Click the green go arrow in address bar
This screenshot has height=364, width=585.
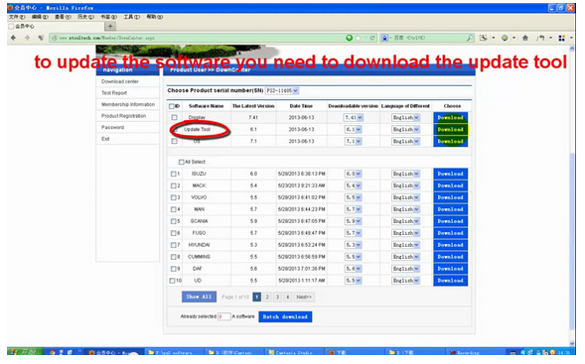coord(350,38)
